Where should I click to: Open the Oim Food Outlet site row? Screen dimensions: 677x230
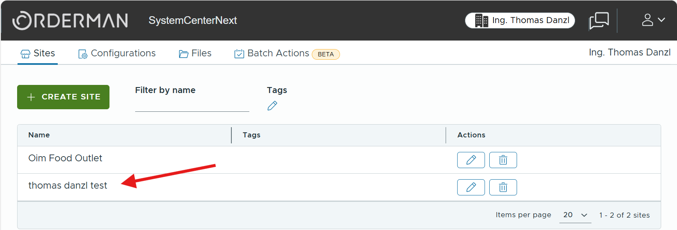[x=65, y=158]
